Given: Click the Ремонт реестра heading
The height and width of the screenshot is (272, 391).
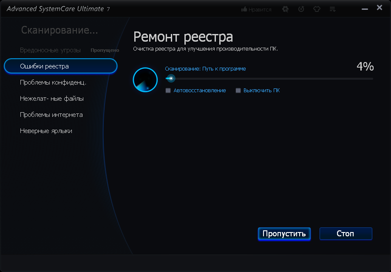Looking at the screenshot, I should click(183, 37).
